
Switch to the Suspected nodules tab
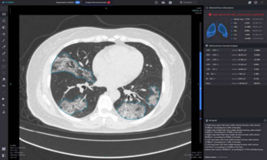click(68, 3)
